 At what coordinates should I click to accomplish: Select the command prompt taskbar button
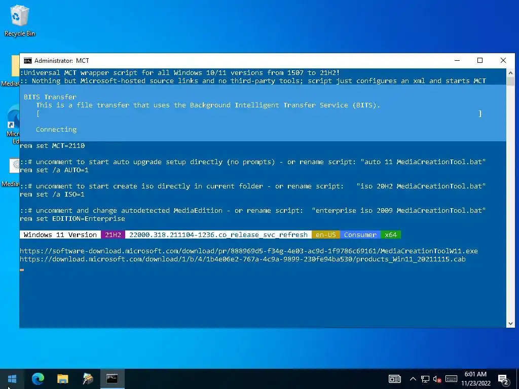112,379
